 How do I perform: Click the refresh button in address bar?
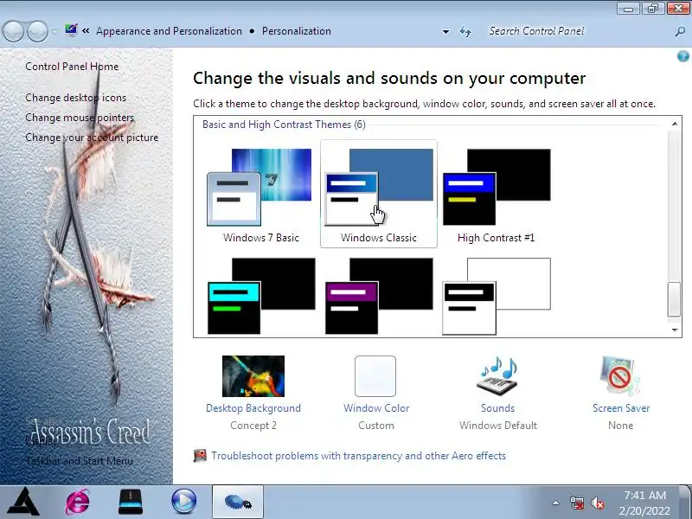tap(465, 32)
